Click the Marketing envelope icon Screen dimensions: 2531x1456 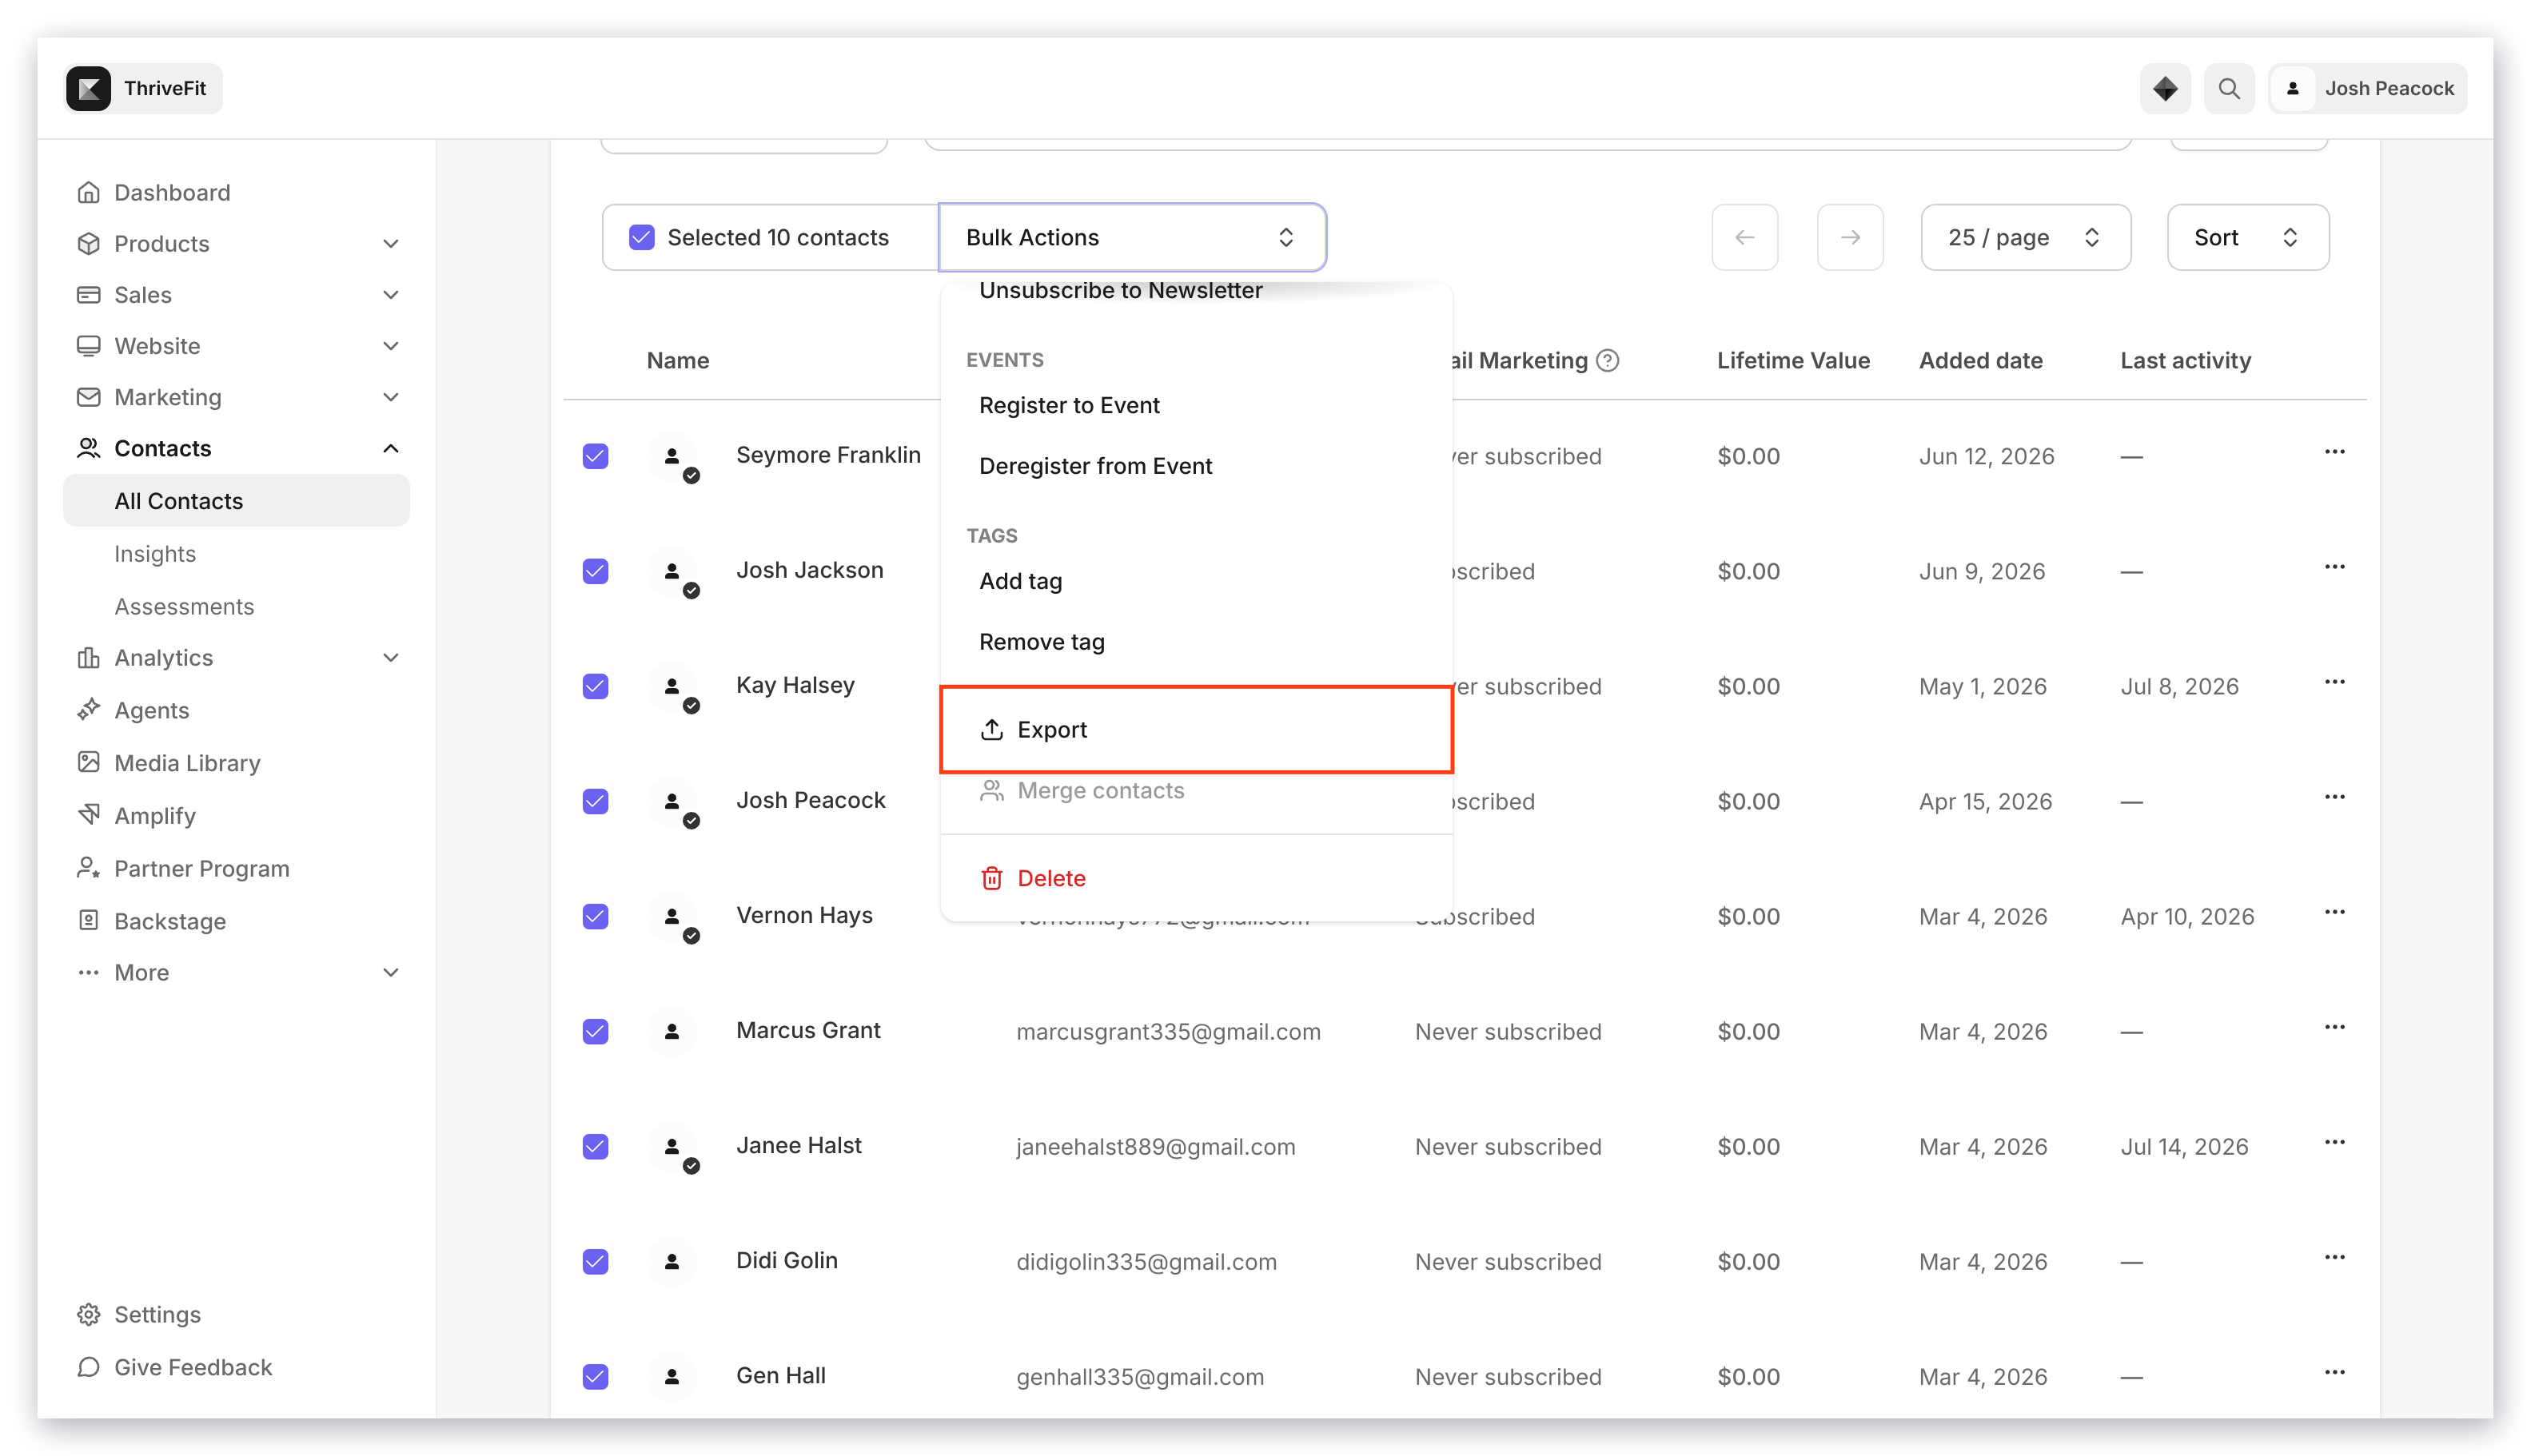point(89,396)
